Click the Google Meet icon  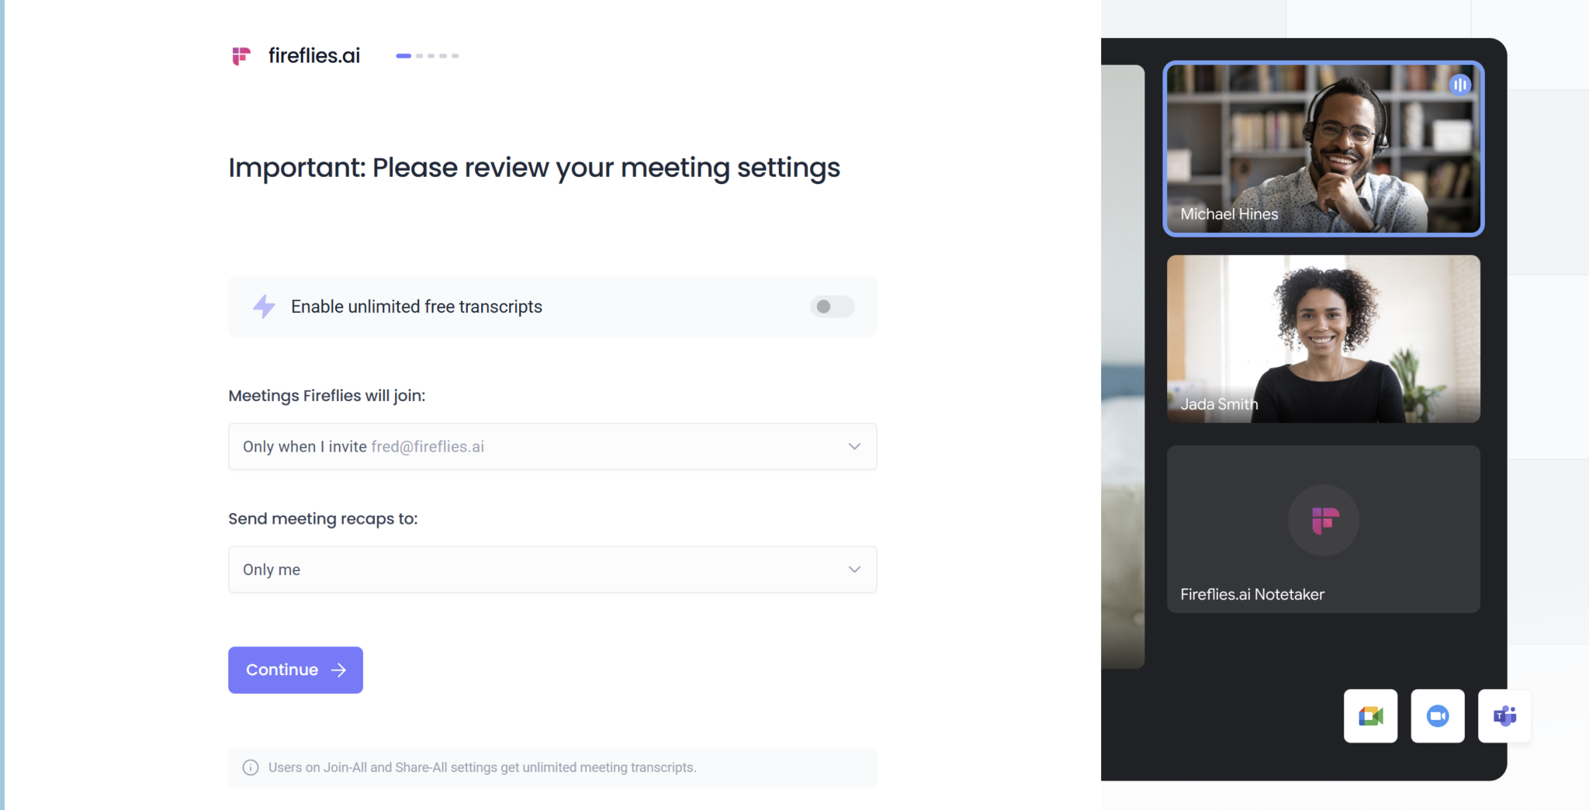tap(1370, 716)
